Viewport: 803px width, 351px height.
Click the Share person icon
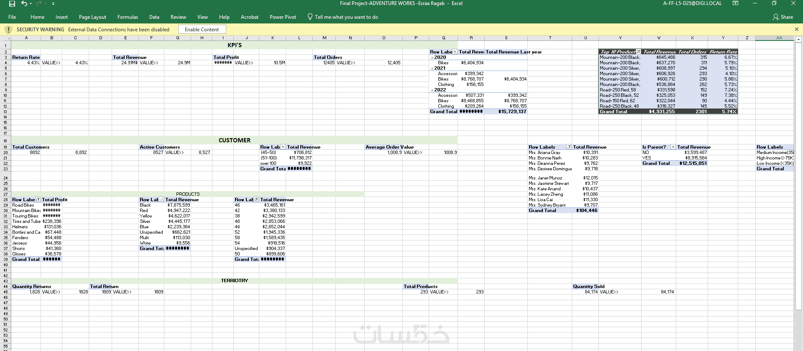click(776, 17)
